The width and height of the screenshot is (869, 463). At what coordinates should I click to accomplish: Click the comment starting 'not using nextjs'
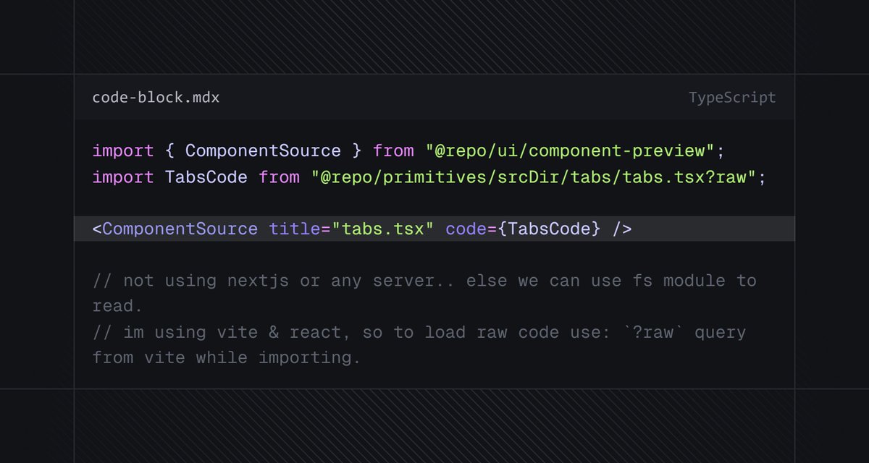(424, 293)
